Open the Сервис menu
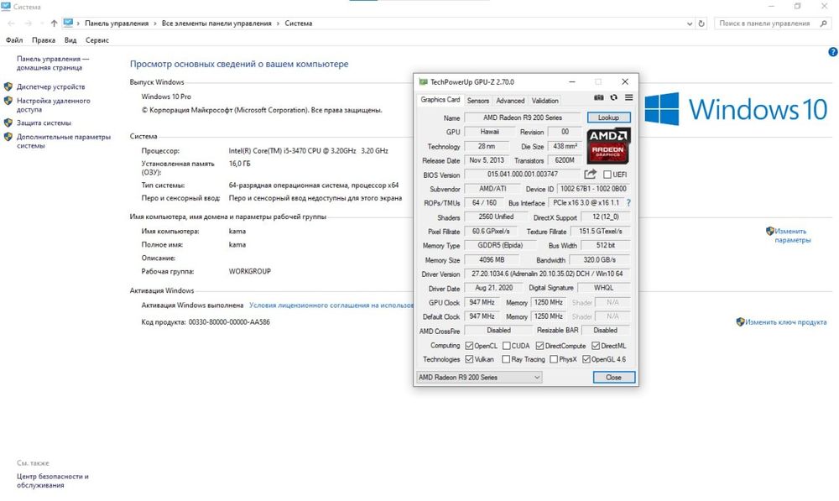Image resolution: width=839 pixels, height=501 pixels. click(x=96, y=40)
